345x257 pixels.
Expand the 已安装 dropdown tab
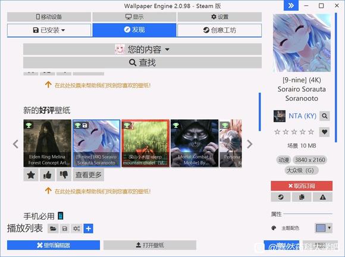(49, 30)
